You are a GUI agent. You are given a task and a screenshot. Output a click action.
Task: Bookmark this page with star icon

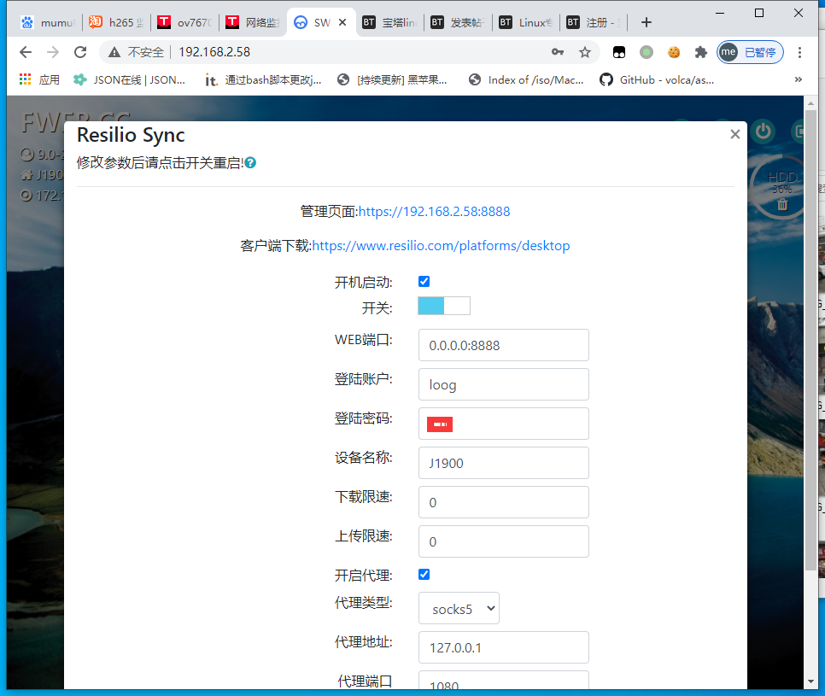click(x=585, y=52)
